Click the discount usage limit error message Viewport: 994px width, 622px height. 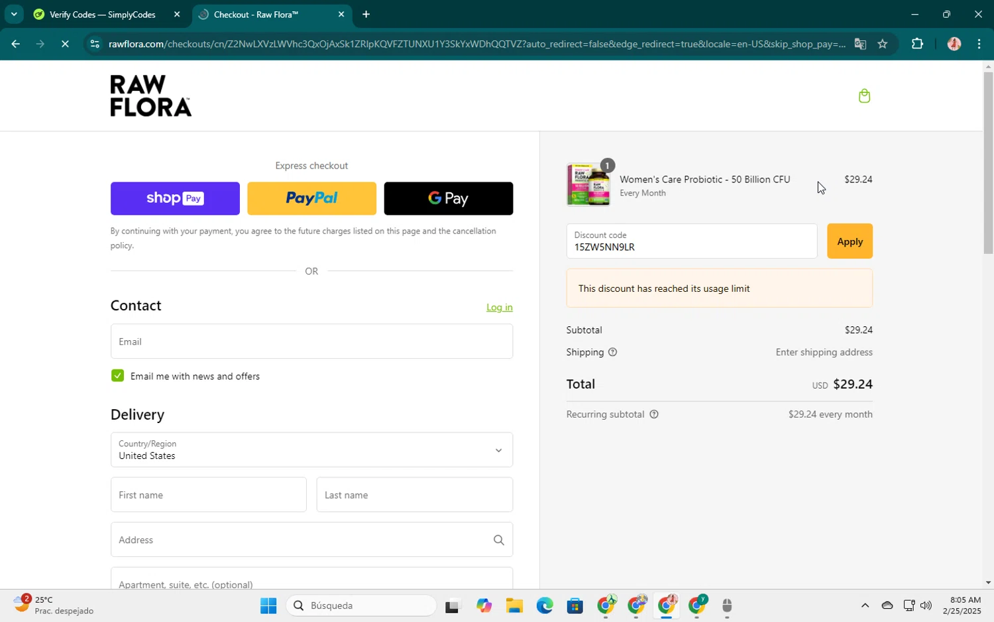click(720, 288)
